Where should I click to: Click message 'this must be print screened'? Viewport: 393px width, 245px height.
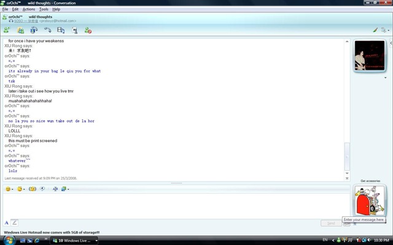33,141
